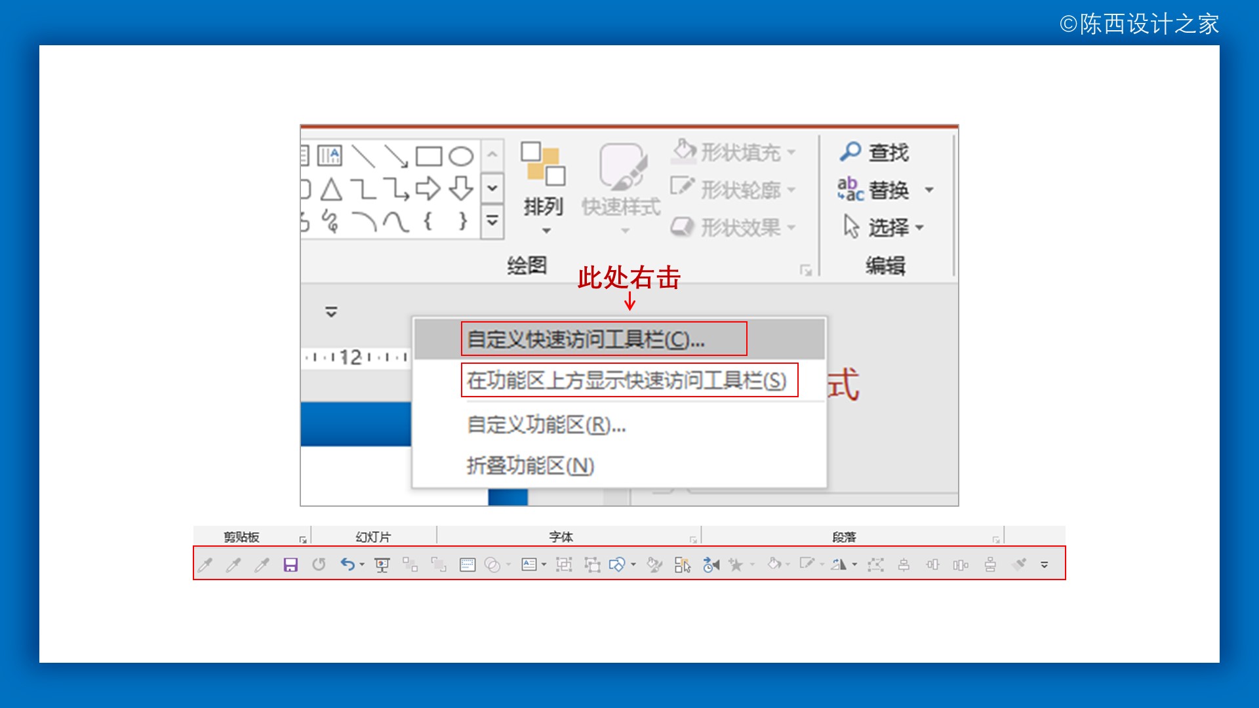The height and width of the screenshot is (708, 1259).
Task: Open the 选择 select dropdown
Action: pyautogui.click(x=883, y=227)
